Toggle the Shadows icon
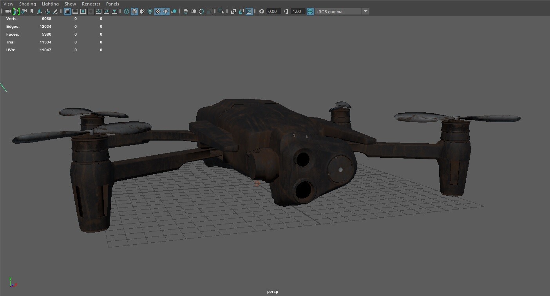550x296 pixels. point(174,11)
